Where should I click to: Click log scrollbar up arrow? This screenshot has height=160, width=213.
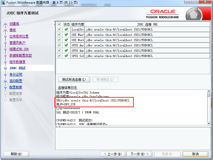click(x=209, y=91)
